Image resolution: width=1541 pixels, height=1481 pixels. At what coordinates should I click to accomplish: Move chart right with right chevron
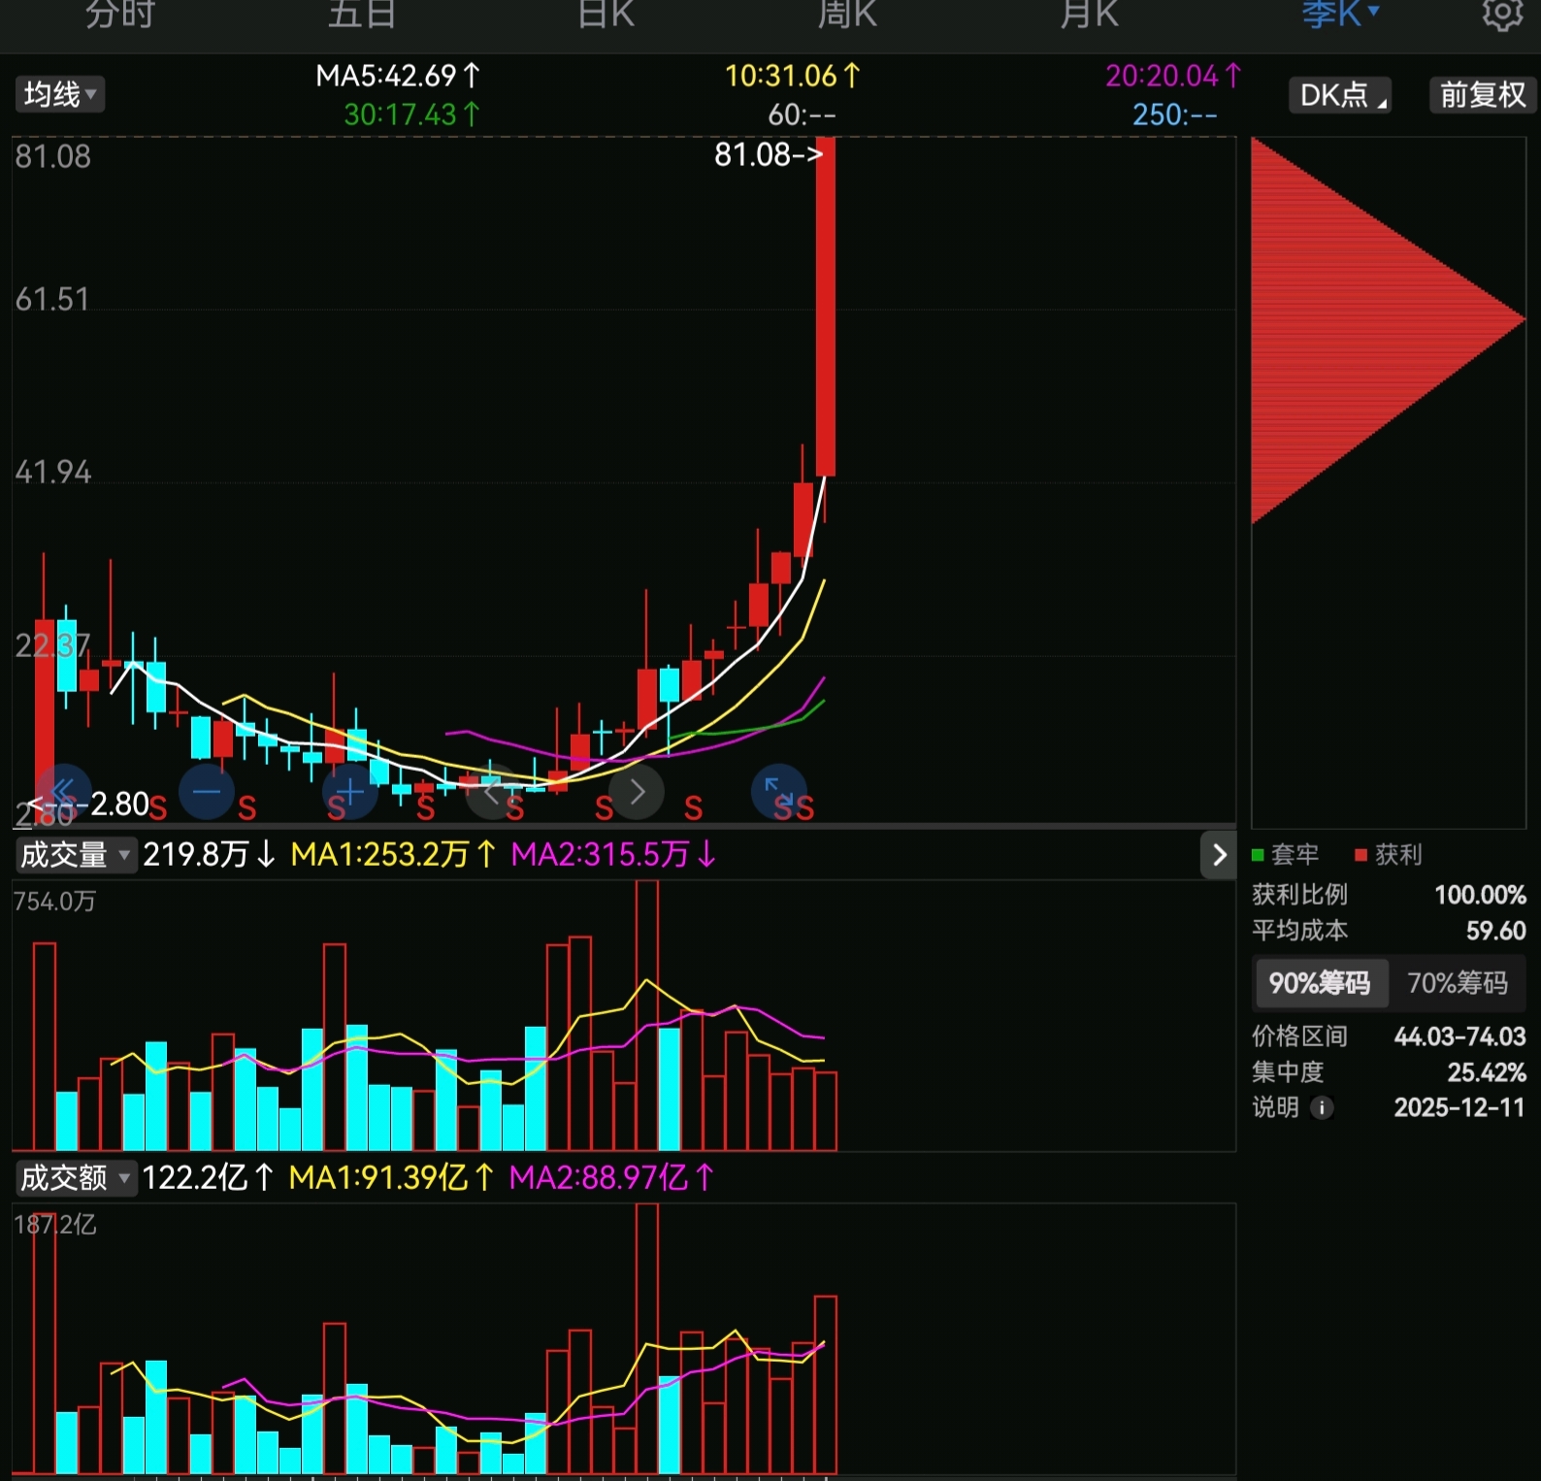(637, 791)
